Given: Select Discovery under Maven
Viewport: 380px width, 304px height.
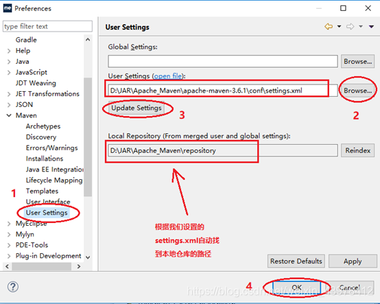Looking at the screenshot, I should [41, 137].
